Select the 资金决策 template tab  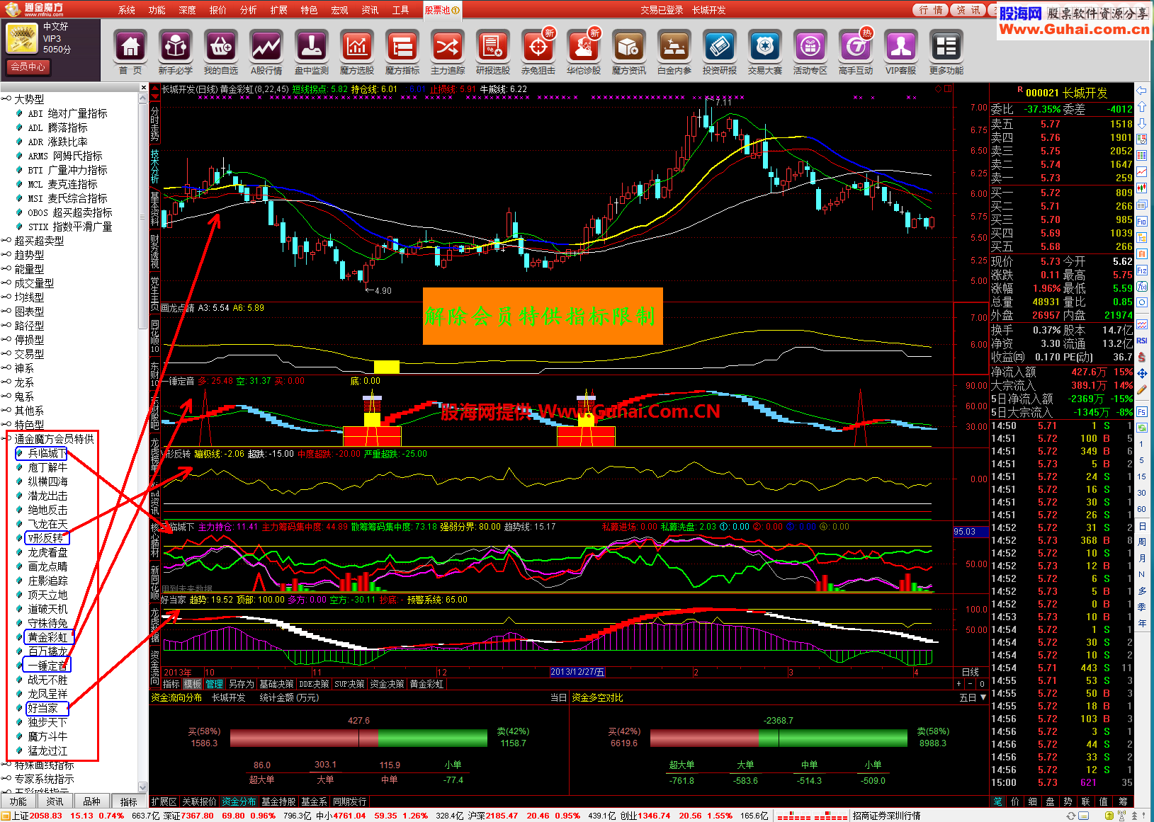[x=387, y=684]
